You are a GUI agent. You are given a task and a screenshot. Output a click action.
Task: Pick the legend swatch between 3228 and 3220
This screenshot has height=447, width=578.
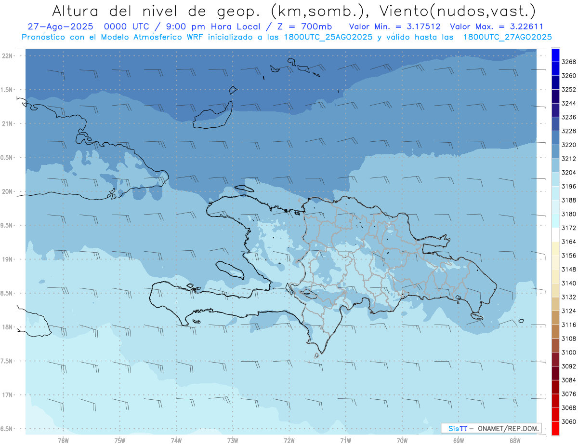click(555, 138)
